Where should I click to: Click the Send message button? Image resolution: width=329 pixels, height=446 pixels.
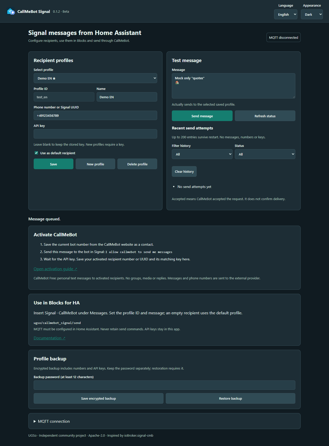[202, 116]
